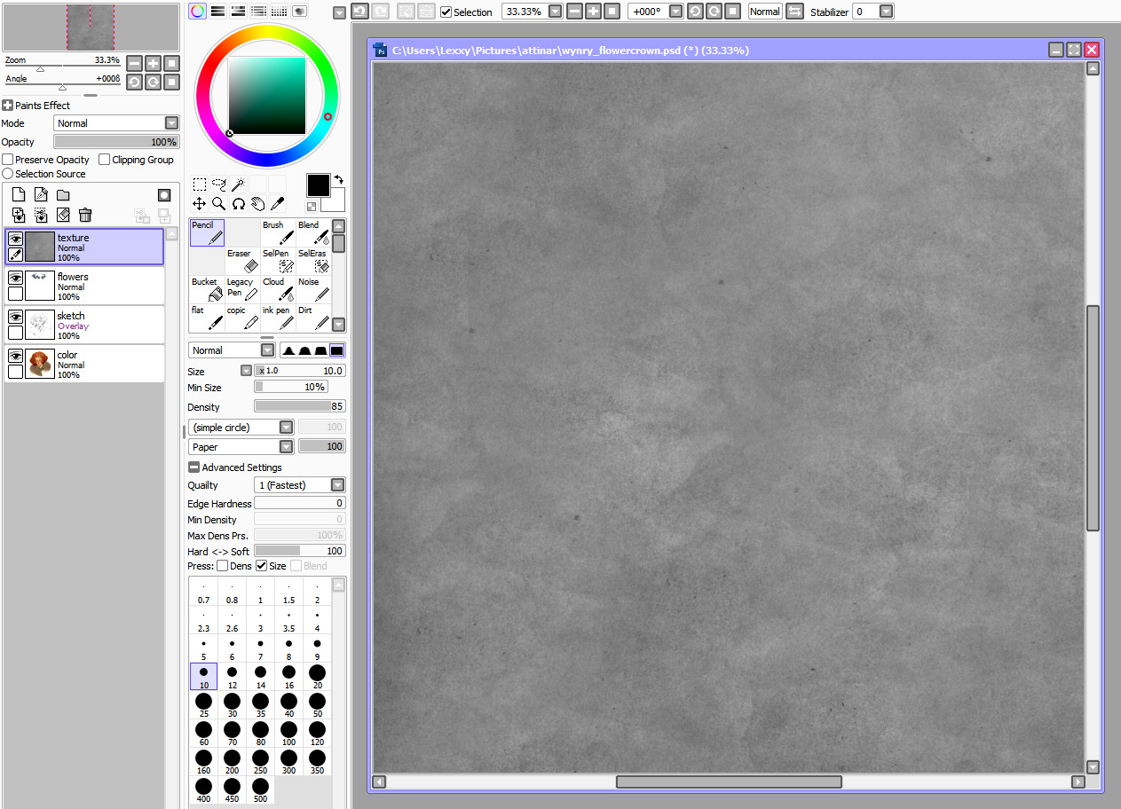
Task: Activate the Move layer tool
Action: (199, 203)
